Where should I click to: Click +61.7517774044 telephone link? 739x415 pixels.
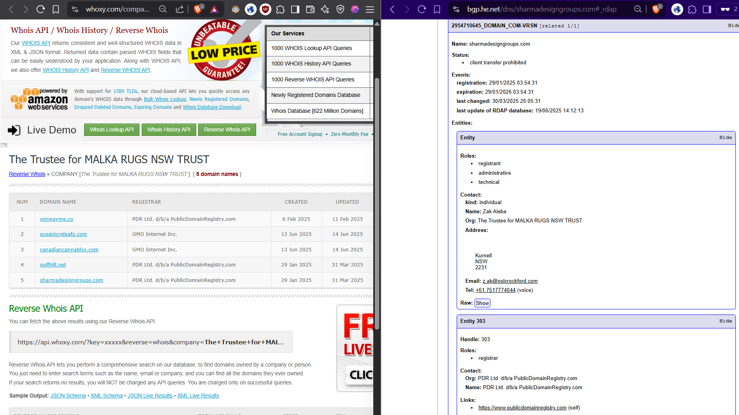[x=496, y=290]
